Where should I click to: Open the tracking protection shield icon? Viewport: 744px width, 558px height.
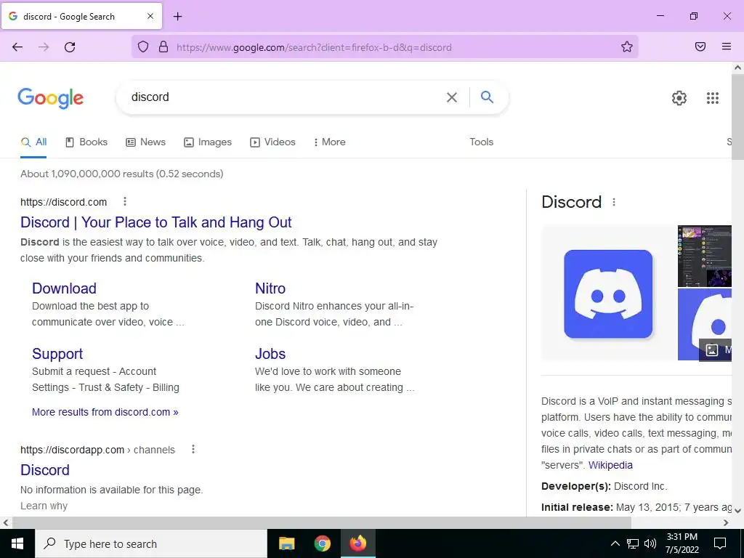tap(143, 47)
